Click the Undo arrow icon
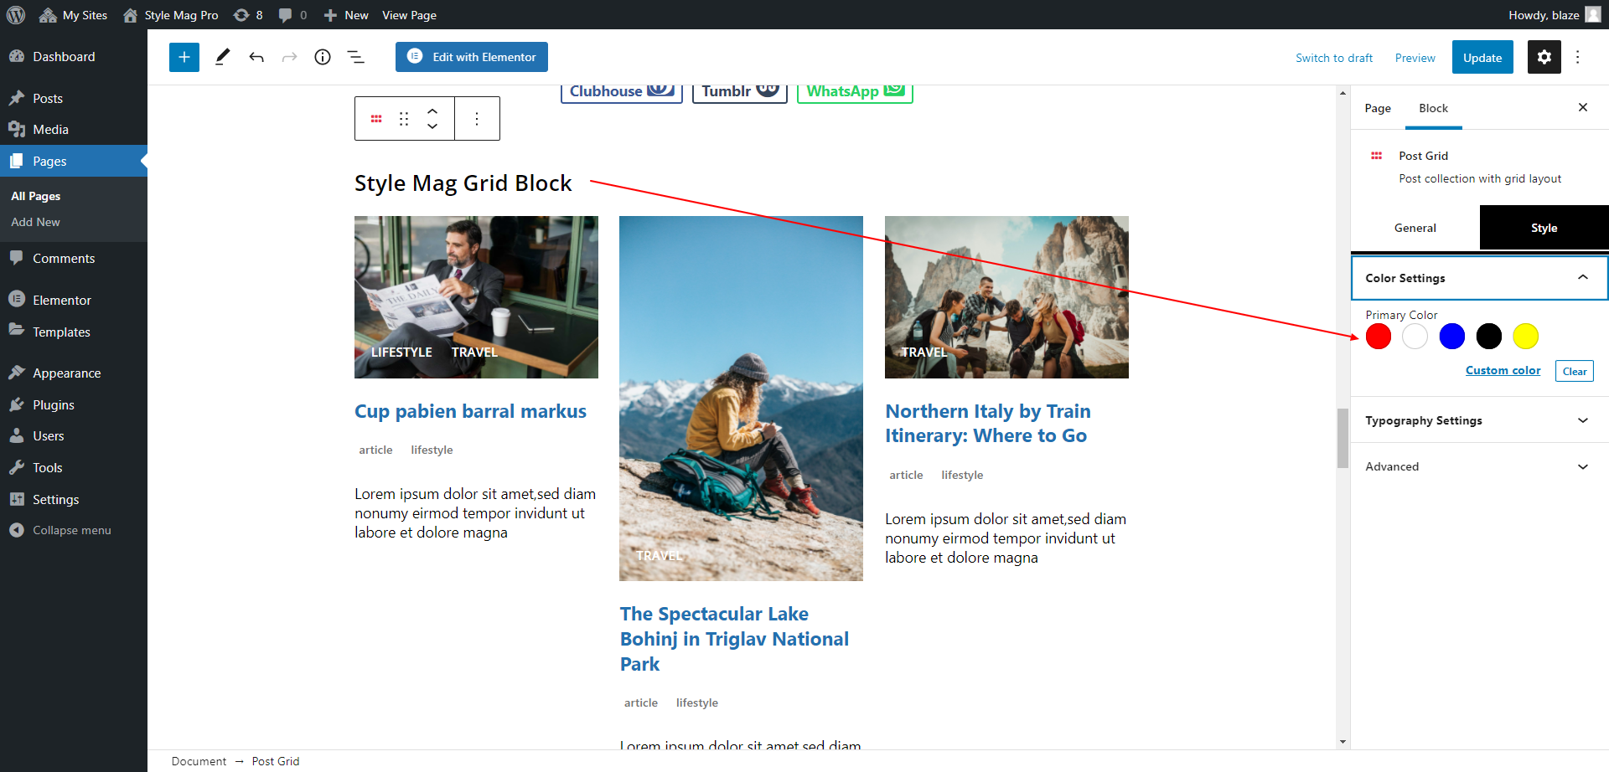 click(256, 57)
